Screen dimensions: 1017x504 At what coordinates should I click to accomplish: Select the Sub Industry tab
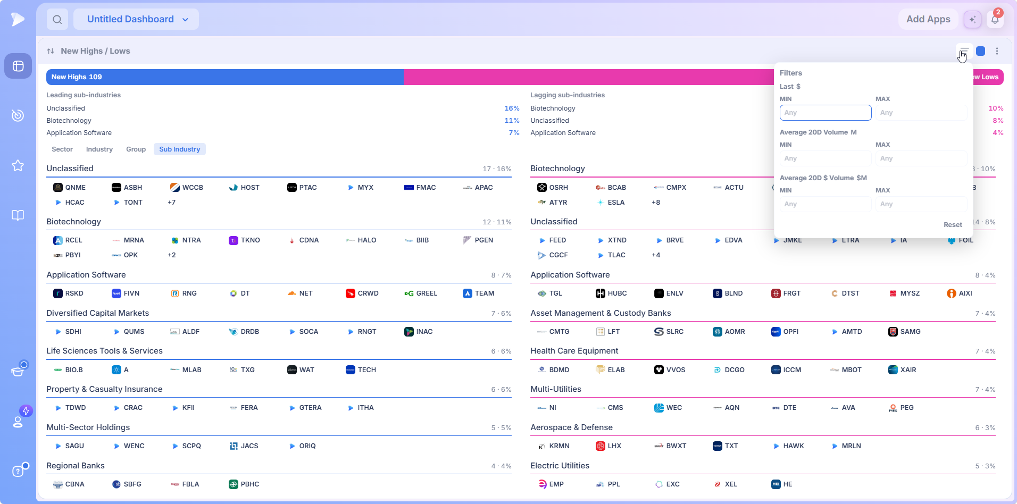(x=180, y=149)
